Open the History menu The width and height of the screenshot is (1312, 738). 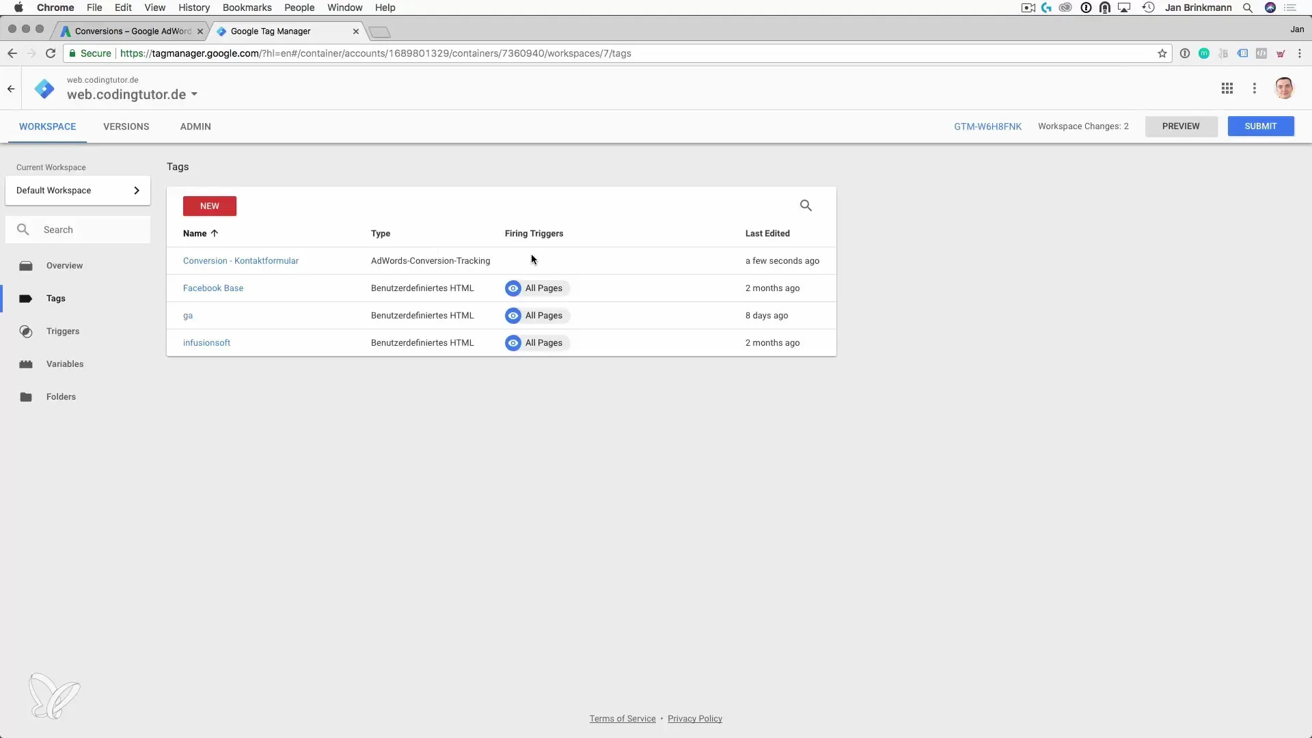tap(194, 8)
